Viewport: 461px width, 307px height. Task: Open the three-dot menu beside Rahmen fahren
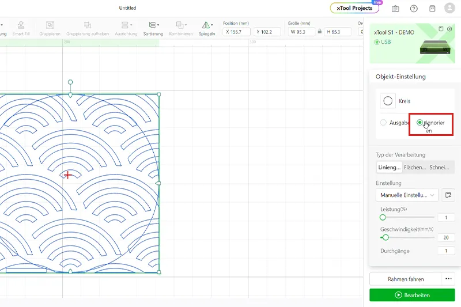tap(448, 279)
